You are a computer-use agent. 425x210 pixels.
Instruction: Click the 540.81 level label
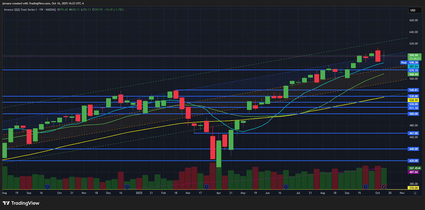[414, 90]
